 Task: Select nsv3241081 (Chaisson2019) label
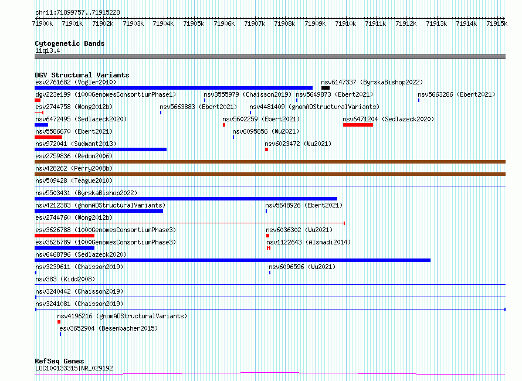pos(79,304)
